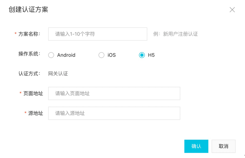245x158 pixels.
Task: Click the "Android" option label text
Action: click(x=66, y=55)
